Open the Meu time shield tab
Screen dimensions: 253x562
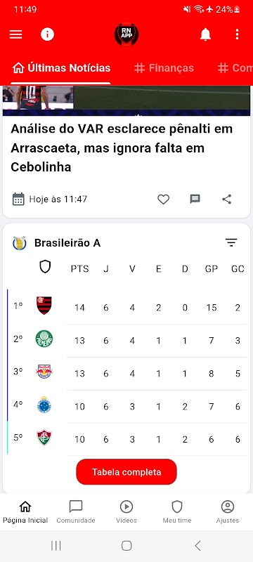point(177,512)
